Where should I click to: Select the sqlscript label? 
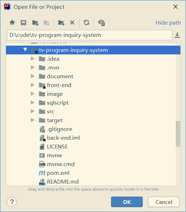58,103
